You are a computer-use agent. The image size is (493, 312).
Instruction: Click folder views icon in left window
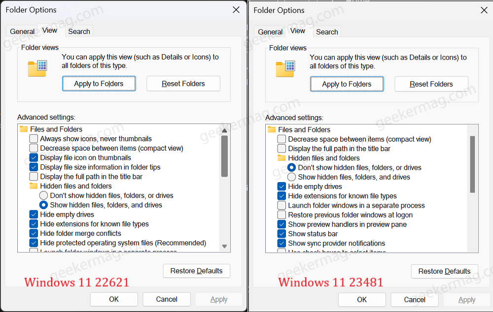coord(37,68)
